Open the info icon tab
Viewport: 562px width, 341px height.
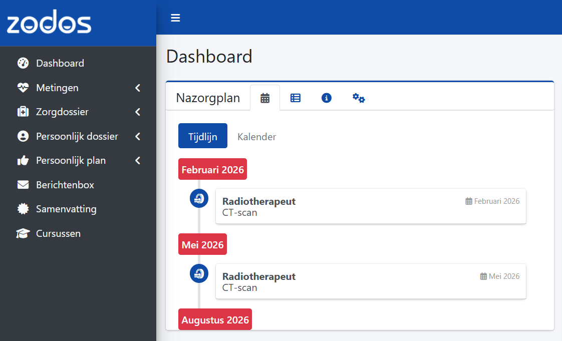pyautogui.click(x=327, y=98)
